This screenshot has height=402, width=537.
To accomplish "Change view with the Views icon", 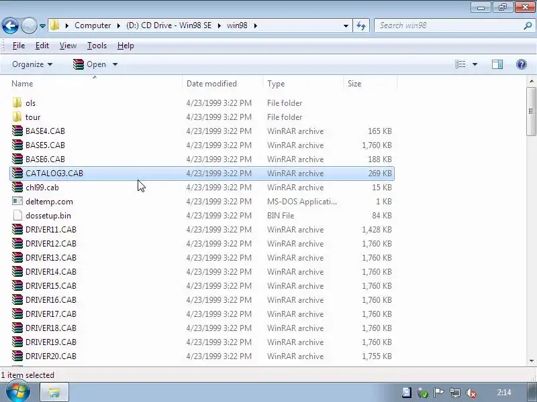I will tap(460, 64).
